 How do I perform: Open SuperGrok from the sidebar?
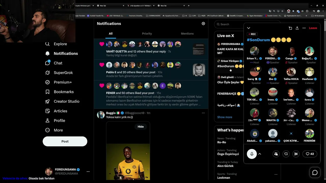click(59, 73)
